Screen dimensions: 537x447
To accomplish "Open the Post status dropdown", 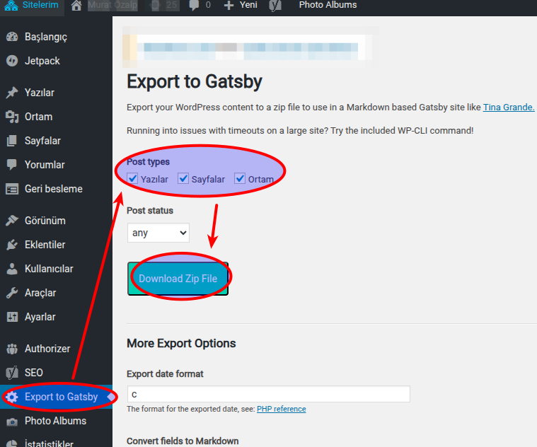I will pos(158,233).
